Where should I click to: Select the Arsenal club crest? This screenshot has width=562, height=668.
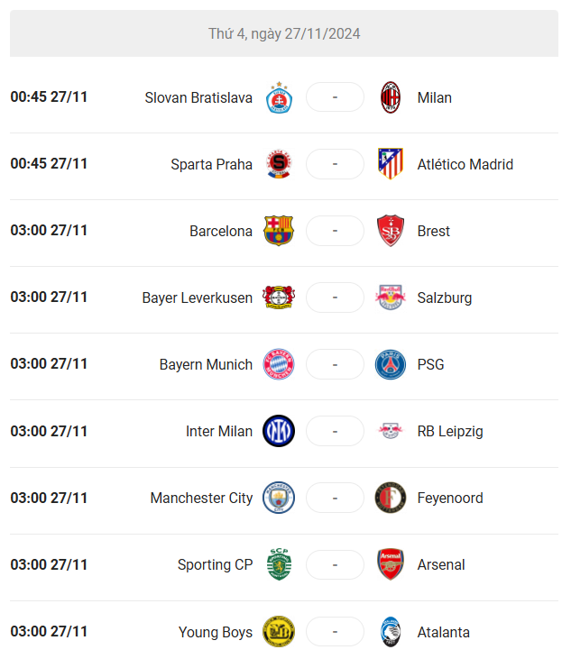click(x=391, y=564)
